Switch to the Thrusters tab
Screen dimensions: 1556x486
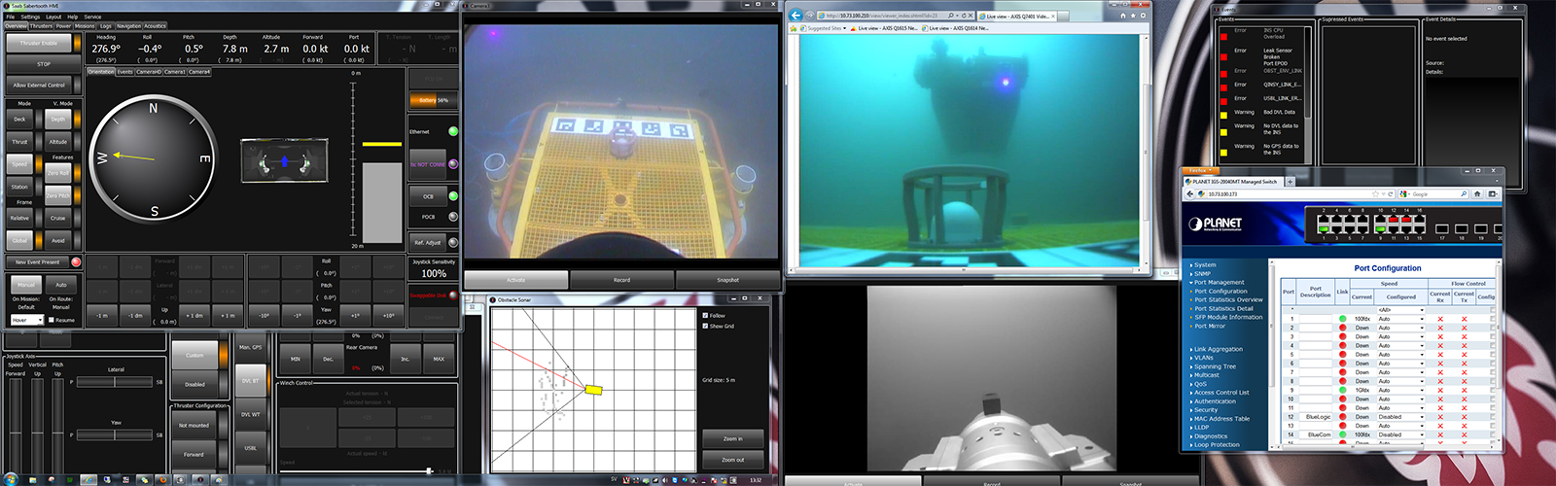[x=41, y=26]
